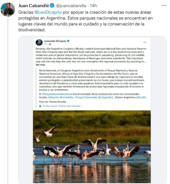Rate translation with Calificar esta traducción
Screen dimensions: 170x184
coord(70,106)
